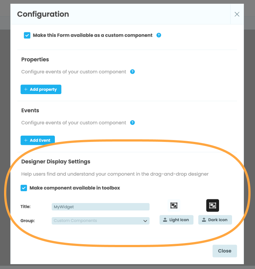The image size is (255, 269).
Task: Click the Close button at the bottom
Action: tap(225, 251)
